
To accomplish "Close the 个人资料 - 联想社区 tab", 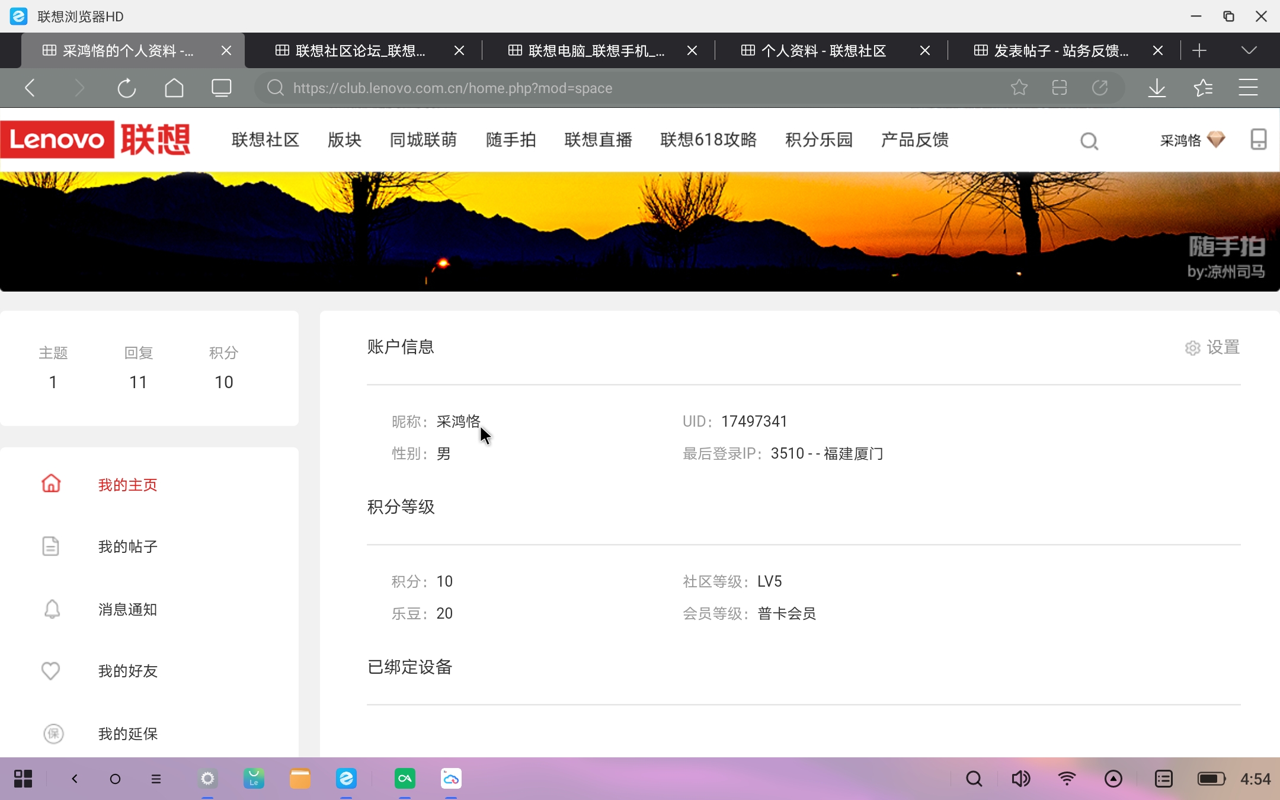I will click(924, 51).
